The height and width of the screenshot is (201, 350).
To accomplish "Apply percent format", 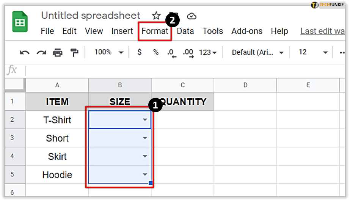I will tap(156, 52).
